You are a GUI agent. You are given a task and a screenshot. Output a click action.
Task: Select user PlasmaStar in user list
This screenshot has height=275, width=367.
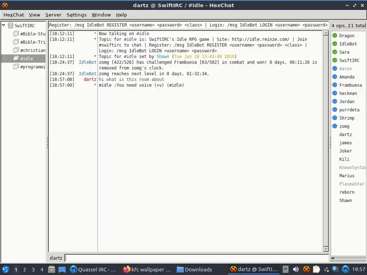pos(352,184)
